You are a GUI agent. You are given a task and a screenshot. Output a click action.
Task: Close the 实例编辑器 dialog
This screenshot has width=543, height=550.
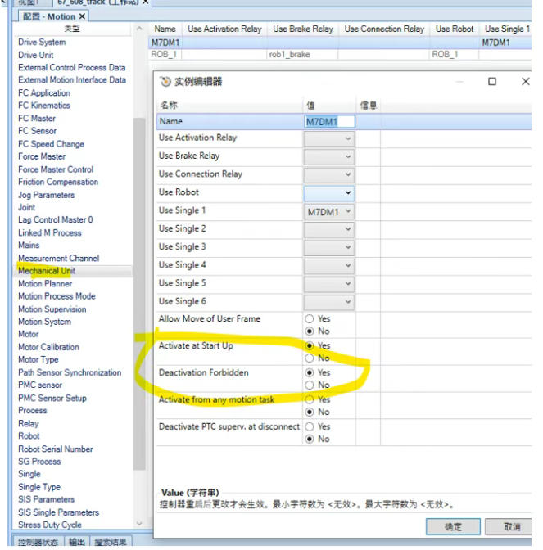point(525,82)
